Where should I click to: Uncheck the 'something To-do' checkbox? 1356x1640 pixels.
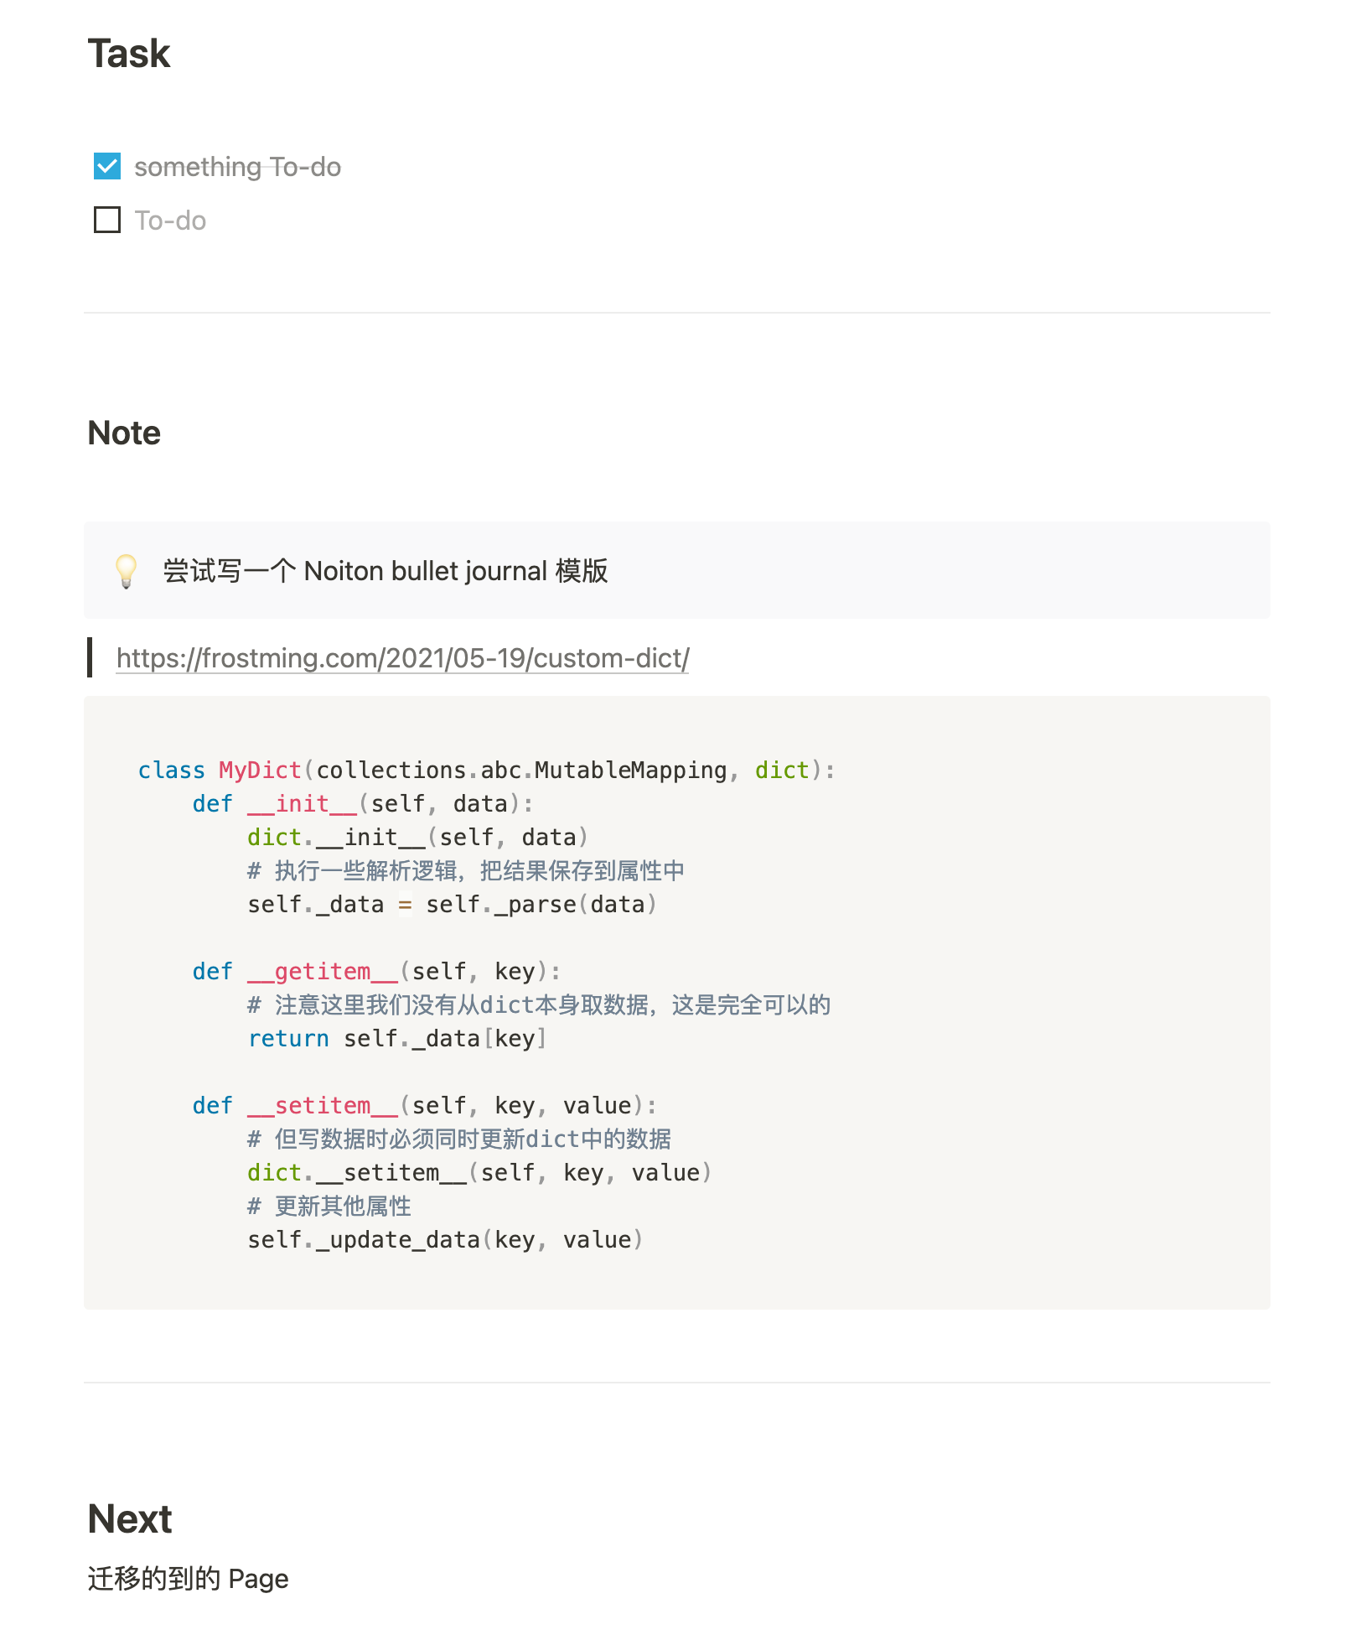click(107, 166)
